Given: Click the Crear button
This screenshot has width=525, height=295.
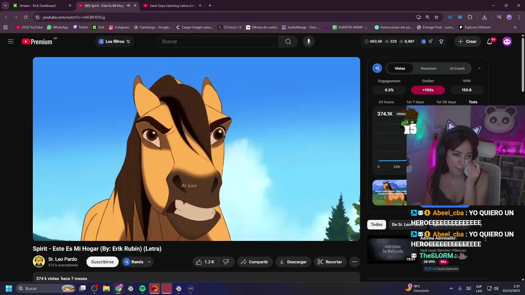Looking at the screenshot, I should [467, 41].
